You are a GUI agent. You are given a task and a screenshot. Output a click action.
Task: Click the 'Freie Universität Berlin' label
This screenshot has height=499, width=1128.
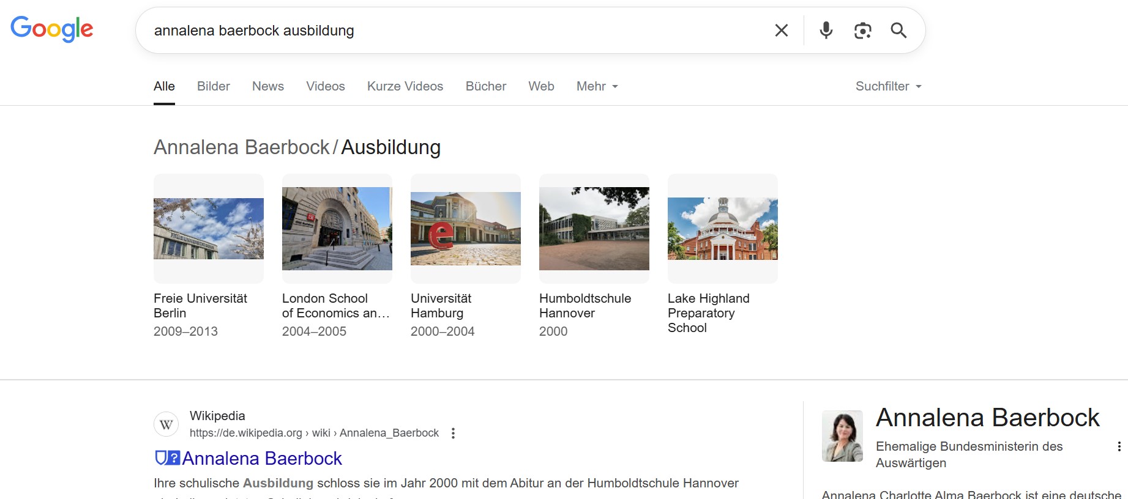click(x=200, y=306)
